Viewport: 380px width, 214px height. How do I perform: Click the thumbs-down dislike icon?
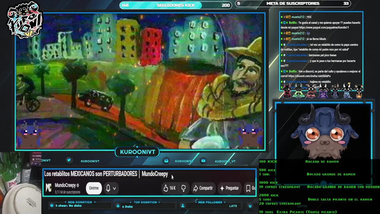coord(183,188)
